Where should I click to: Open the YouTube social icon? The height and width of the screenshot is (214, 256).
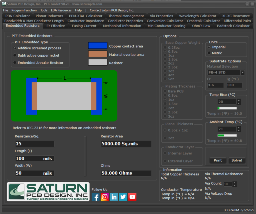click(x=132, y=197)
